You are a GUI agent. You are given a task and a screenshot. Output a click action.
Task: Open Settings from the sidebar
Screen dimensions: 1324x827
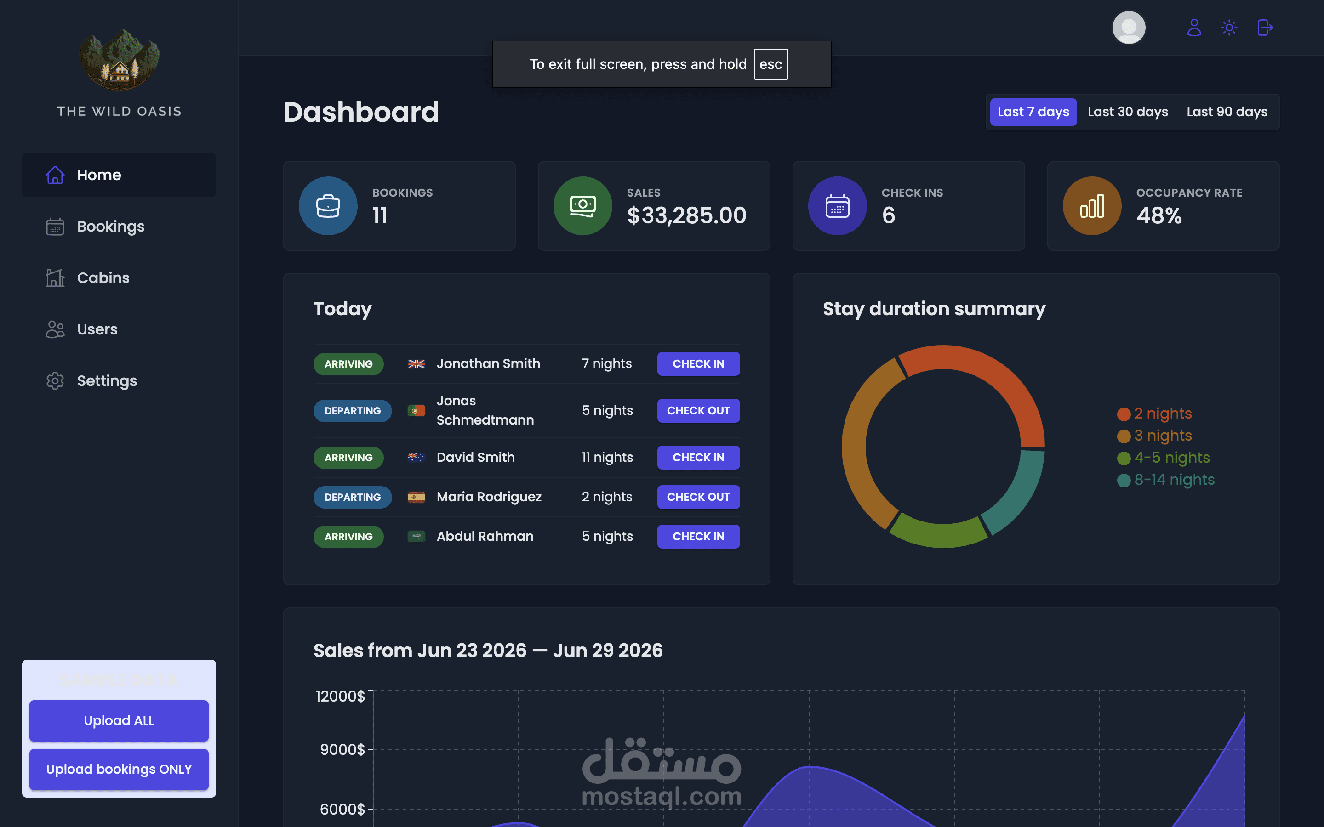click(x=119, y=381)
